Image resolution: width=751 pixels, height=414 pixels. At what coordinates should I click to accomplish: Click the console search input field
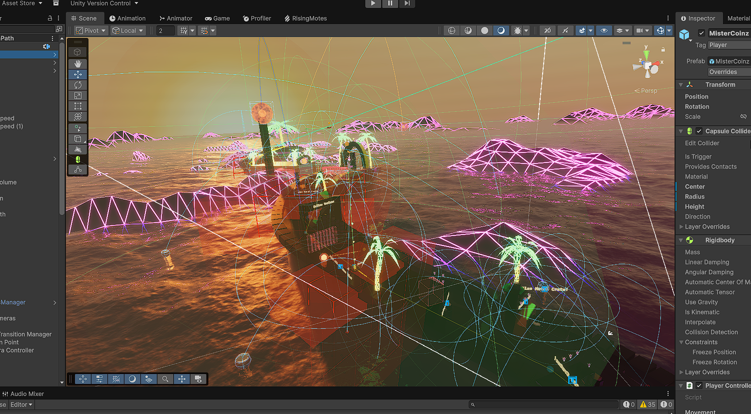544,404
